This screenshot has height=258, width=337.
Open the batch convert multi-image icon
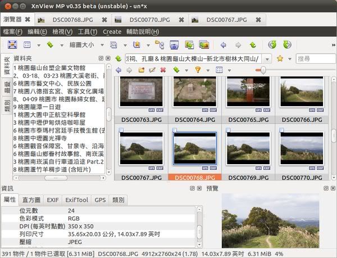[x=204, y=45]
